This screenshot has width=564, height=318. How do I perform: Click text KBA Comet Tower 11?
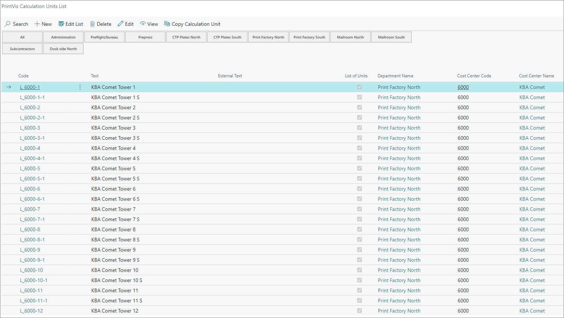tap(115, 290)
